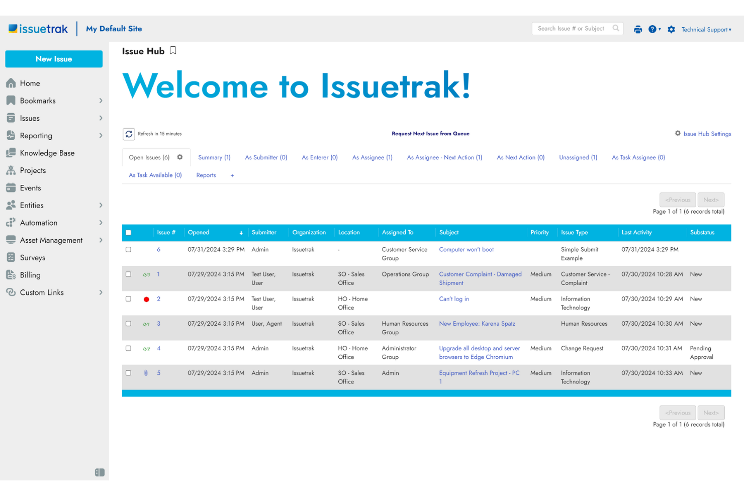Click the refresh icon near Refresh in 15 minutes
The width and height of the screenshot is (744, 496).
pyautogui.click(x=129, y=134)
